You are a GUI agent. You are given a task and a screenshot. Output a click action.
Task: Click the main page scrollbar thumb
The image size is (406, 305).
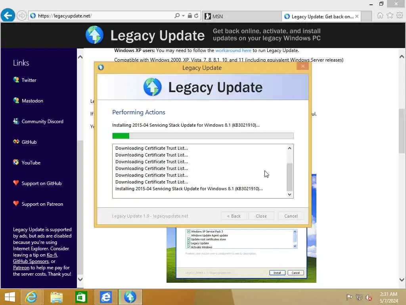coord(402,131)
